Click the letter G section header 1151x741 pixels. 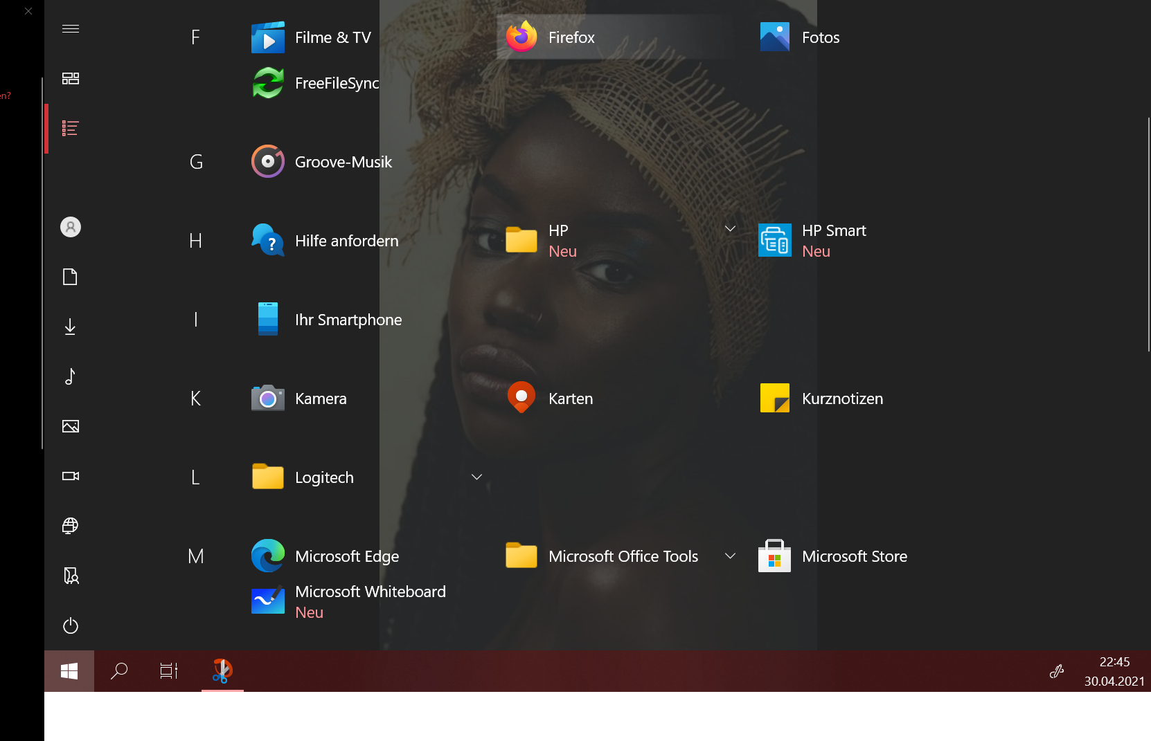[196, 162]
